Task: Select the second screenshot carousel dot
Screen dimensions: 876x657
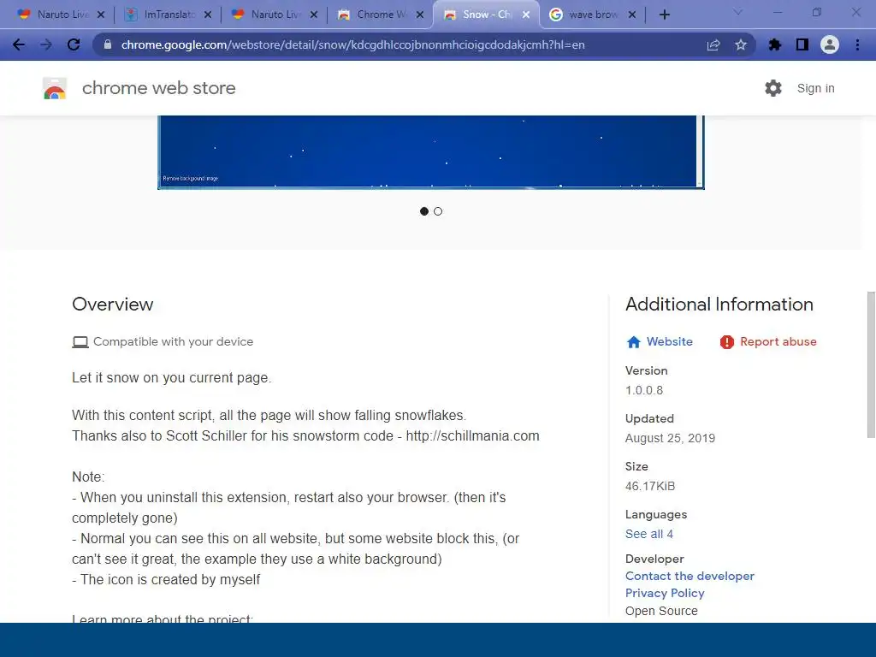Action: [x=438, y=211]
